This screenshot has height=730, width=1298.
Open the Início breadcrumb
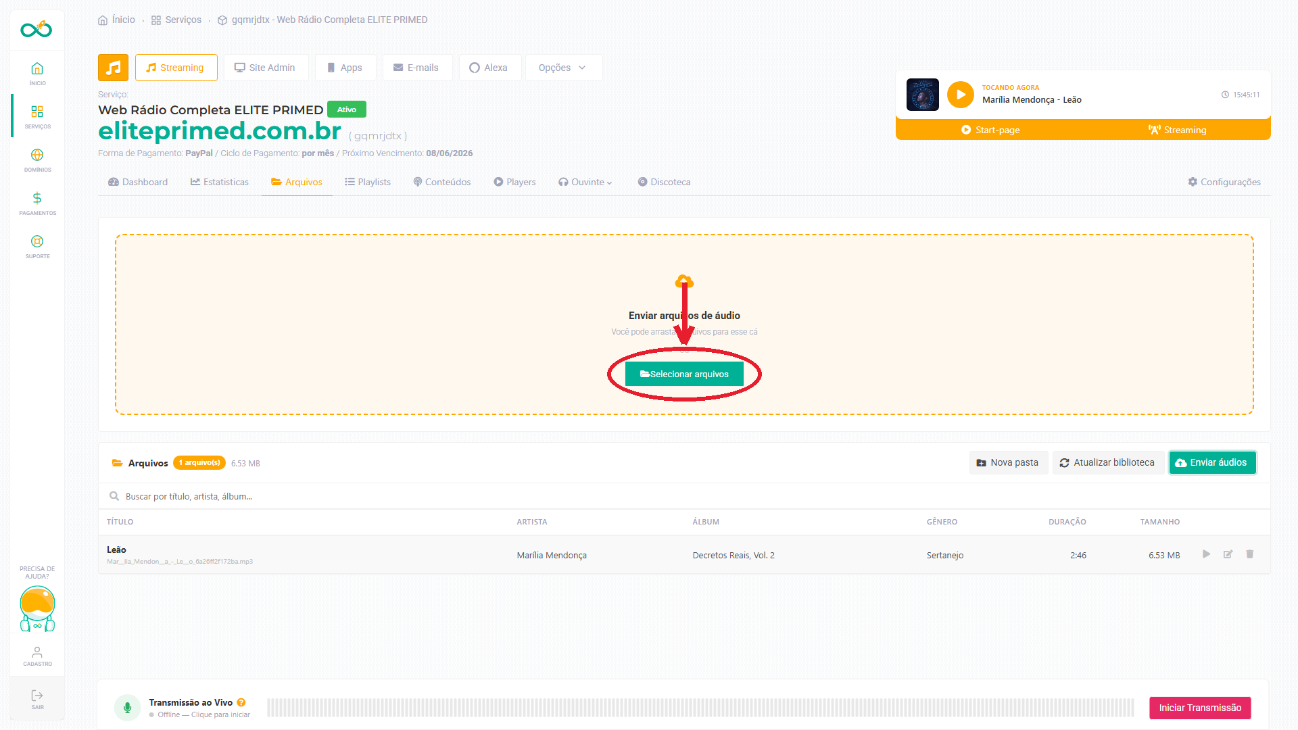116,20
